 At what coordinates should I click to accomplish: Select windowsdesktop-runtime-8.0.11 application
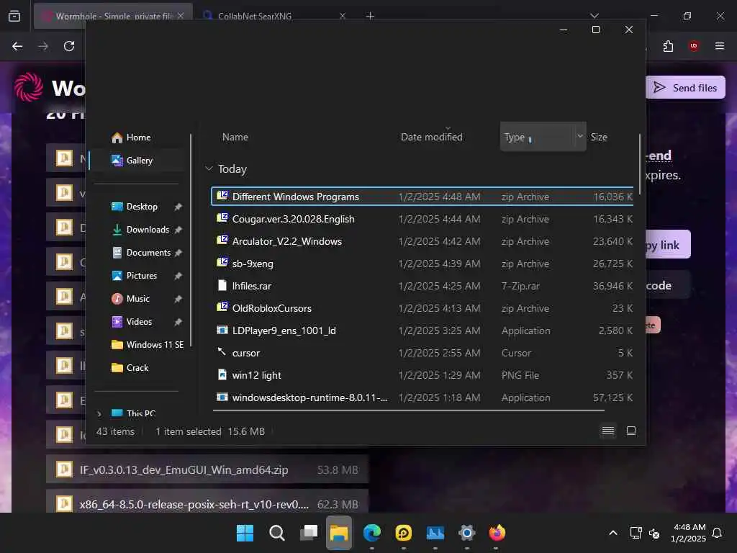point(422,397)
